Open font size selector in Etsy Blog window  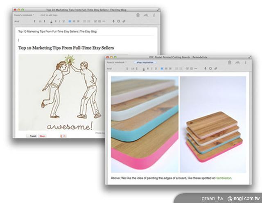[x=42, y=21]
